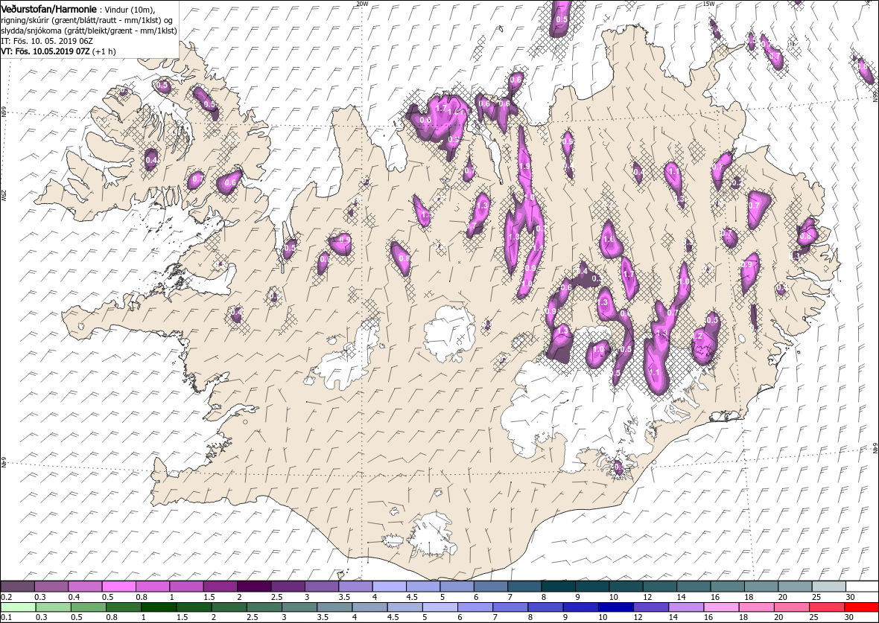Select lower legend swatch labeled 0.3
This screenshot has height=623, width=879.
tap(53, 607)
